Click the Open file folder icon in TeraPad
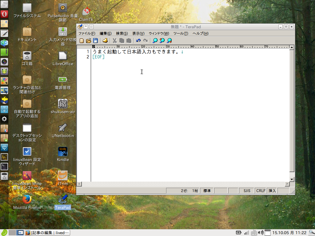 [88, 41]
